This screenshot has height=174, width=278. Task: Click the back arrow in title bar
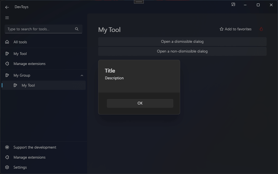(7, 7)
